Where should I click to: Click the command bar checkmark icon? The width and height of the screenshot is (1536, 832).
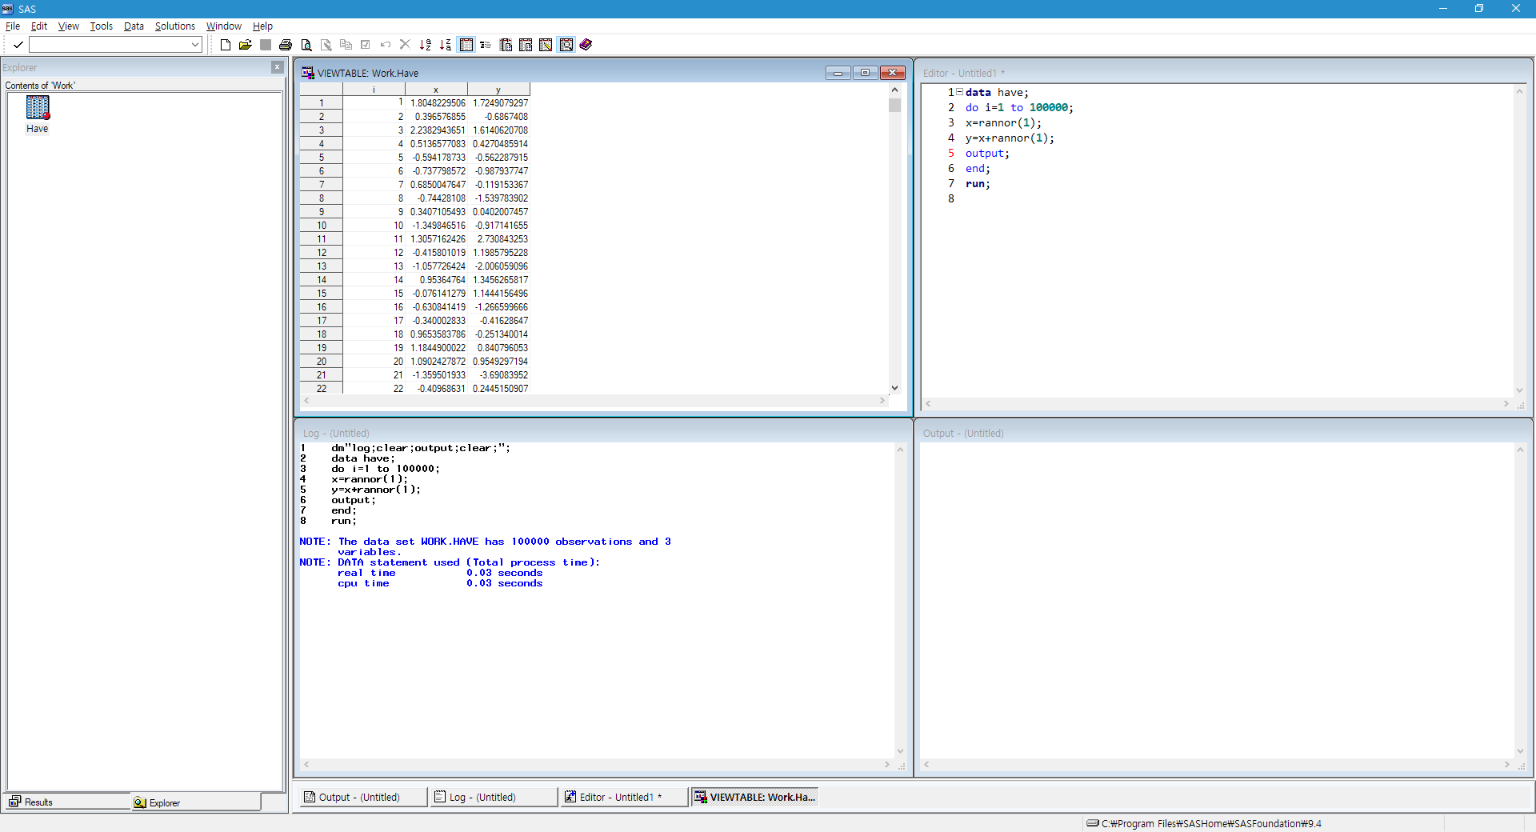pyautogui.click(x=17, y=45)
